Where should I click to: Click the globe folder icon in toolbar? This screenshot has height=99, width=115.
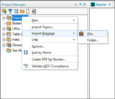(4, 11)
